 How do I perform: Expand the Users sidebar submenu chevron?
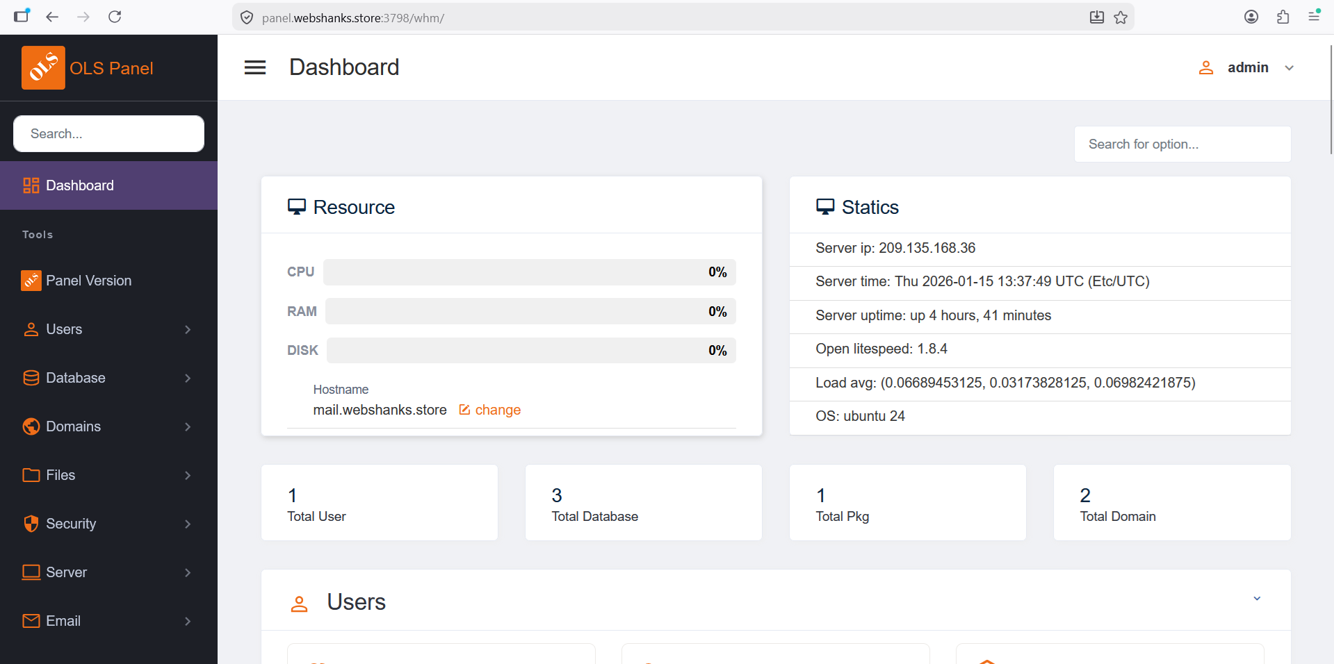pos(188,329)
